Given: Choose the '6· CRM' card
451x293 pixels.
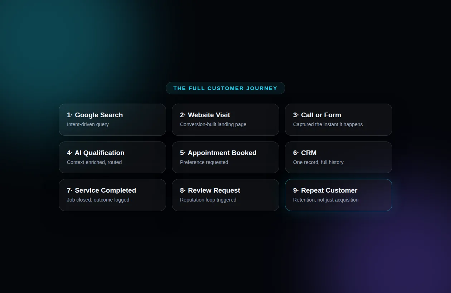Looking at the screenshot, I should pyautogui.click(x=339, y=158).
